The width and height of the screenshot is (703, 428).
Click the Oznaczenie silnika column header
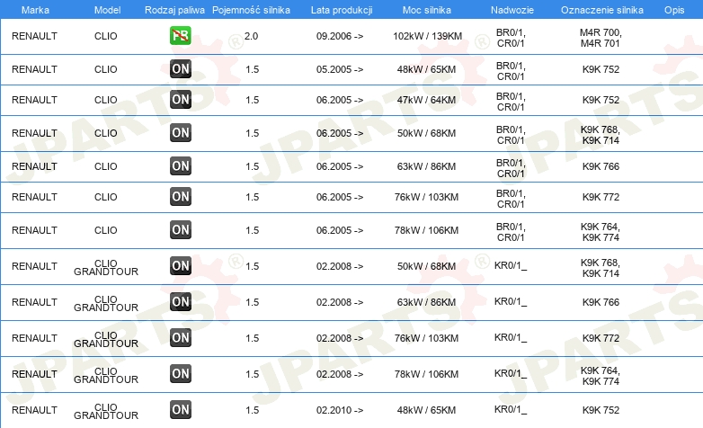[602, 10]
